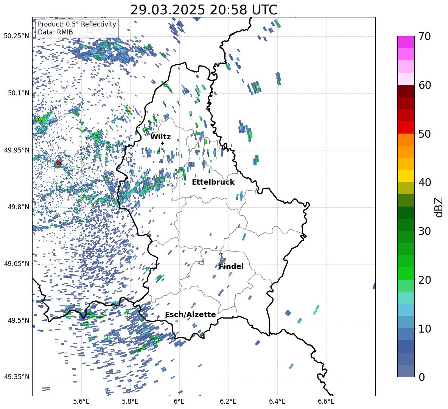Click the Findel station cross marker
Image resolution: width=448 pixels, height=409 pixels.
pyautogui.click(x=231, y=273)
